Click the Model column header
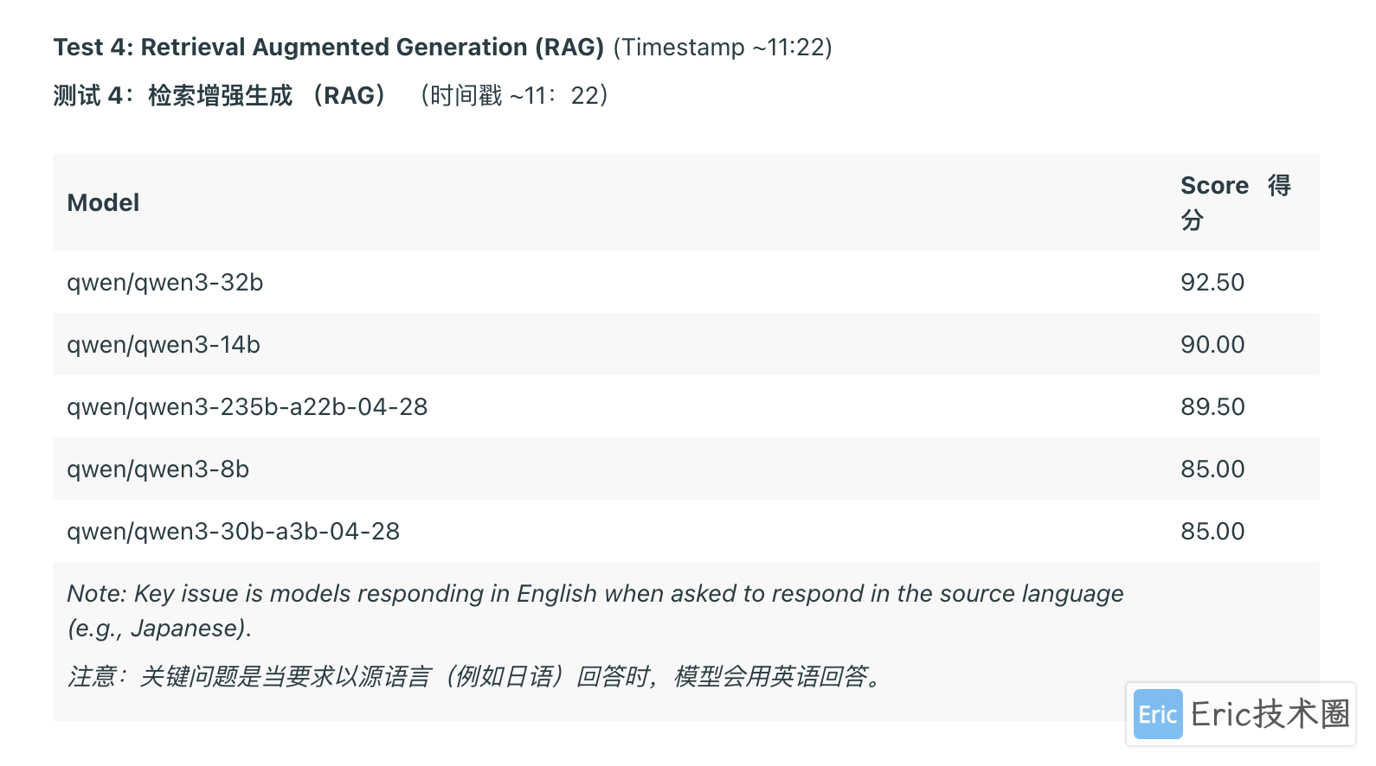 pyautogui.click(x=103, y=202)
